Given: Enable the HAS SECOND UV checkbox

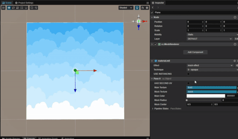Looking at the screenshot, I should coord(188,83).
